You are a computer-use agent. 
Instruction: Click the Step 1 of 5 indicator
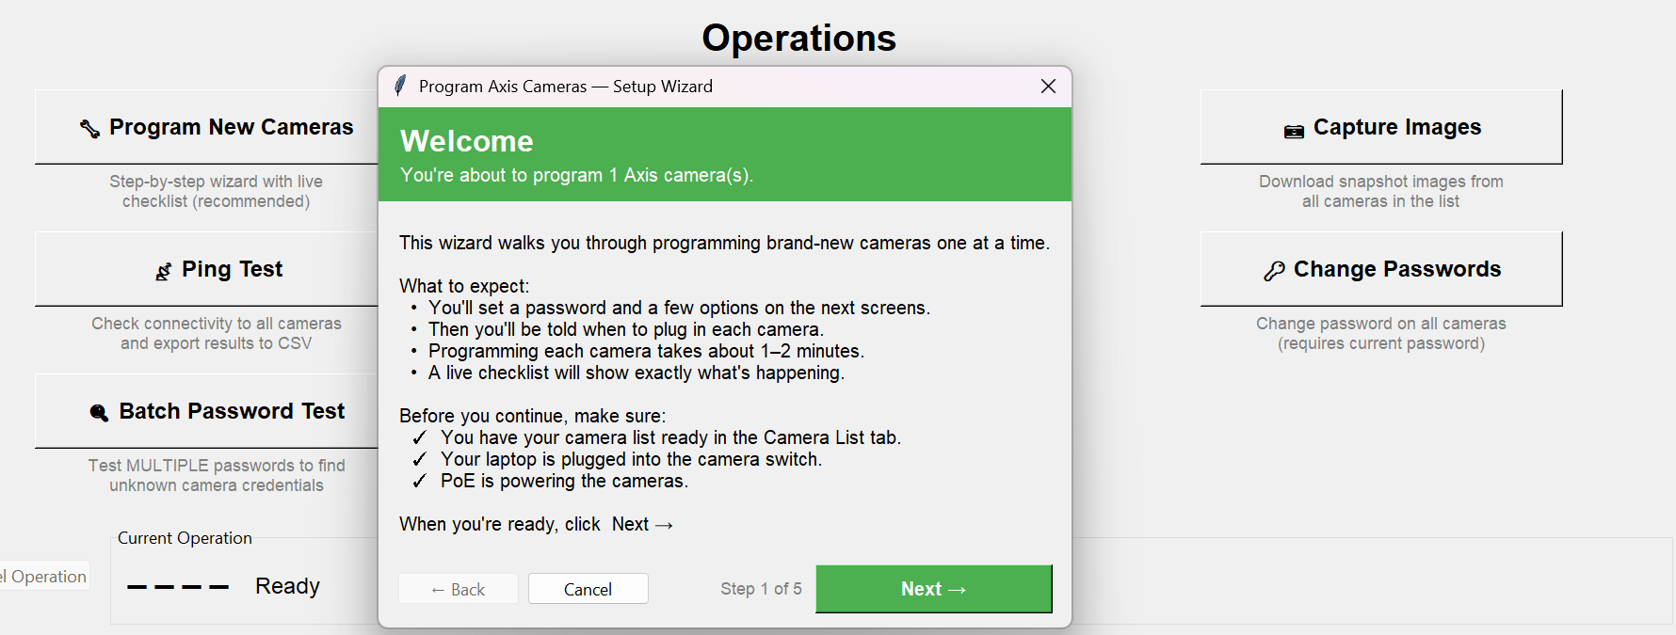pyautogui.click(x=761, y=589)
